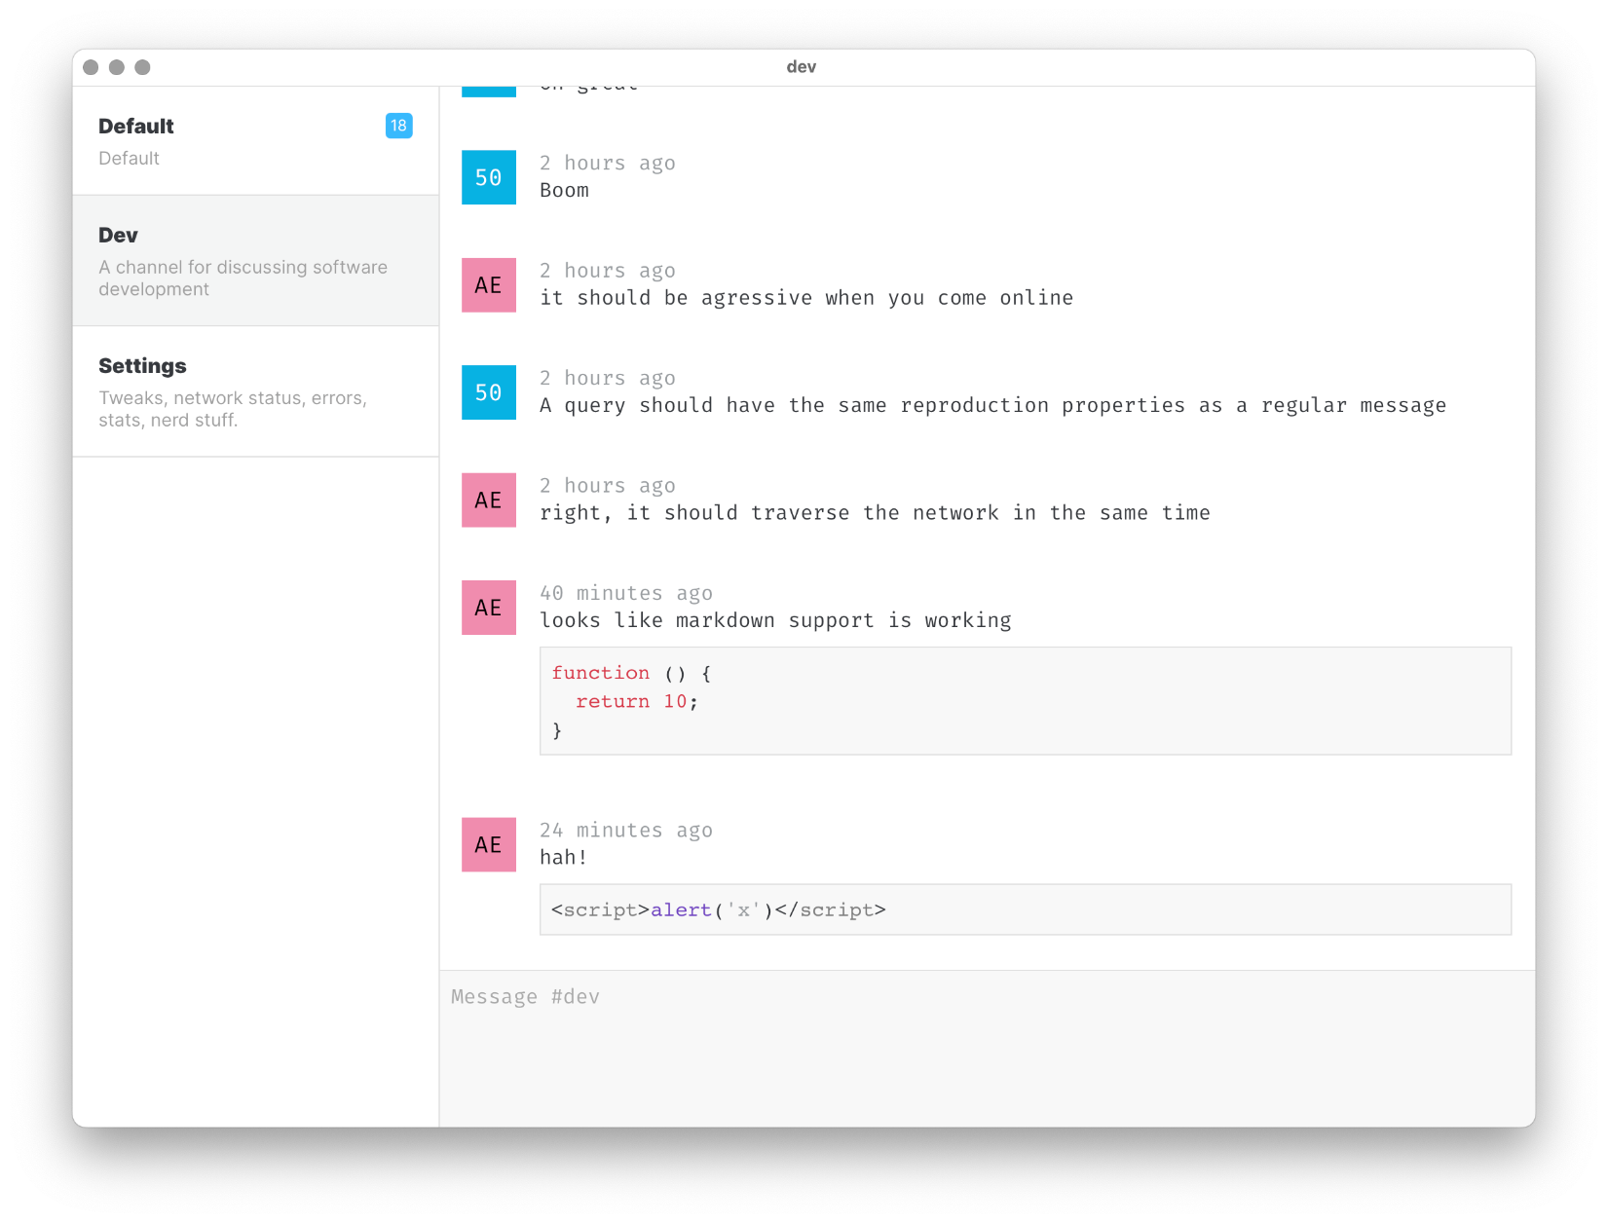Click '2 hours ago' timestamp above Boom
The image size is (1608, 1223).
608,163
